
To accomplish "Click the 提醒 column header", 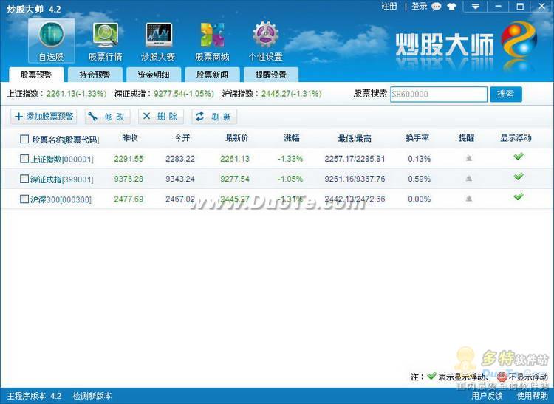I will [x=466, y=138].
